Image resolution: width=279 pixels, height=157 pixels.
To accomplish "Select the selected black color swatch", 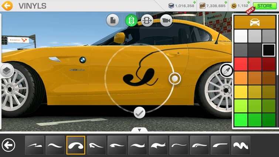I will point(269,50).
